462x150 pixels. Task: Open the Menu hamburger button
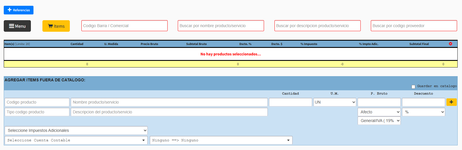click(x=17, y=26)
